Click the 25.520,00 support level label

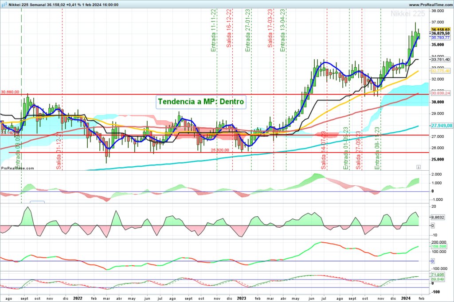pyautogui.click(x=220, y=150)
